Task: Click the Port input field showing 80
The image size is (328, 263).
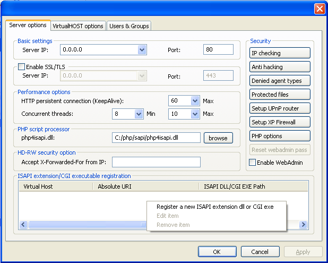Action: coord(218,50)
